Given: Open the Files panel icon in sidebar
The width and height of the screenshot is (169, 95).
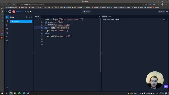Looking at the screenshot, I should [x=7, y=17].
